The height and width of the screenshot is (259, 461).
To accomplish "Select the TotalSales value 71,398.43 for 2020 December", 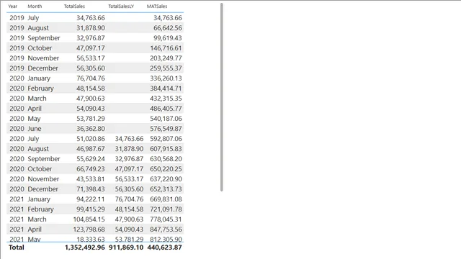I will click(x=91, y=189).
